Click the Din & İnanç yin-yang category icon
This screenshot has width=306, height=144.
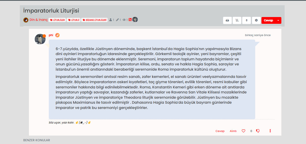[26, 20]
